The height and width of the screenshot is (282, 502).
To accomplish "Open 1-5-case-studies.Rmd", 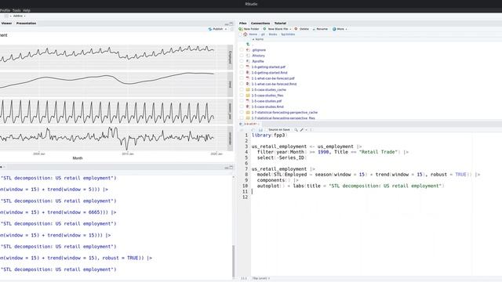I will [x=267, y=107].
